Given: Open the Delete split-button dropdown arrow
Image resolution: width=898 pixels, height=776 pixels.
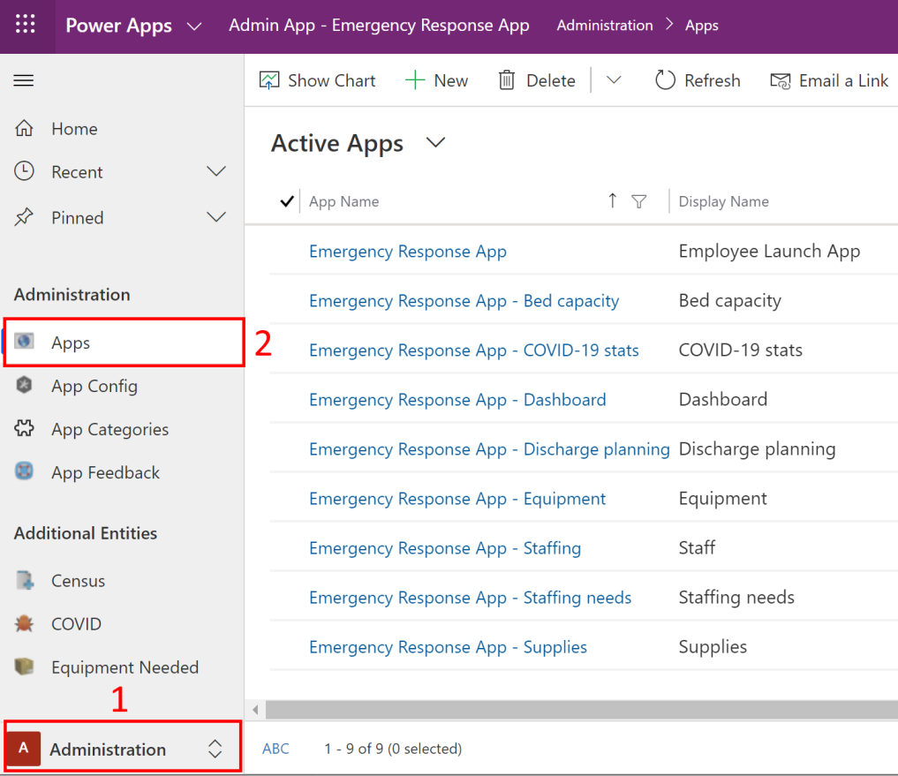Looking at the screenshot, I should [614, 80].
